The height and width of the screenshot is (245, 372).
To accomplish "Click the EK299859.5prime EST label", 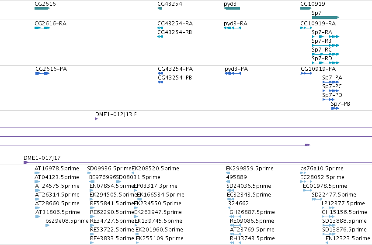I will click(x=250, y=169).
